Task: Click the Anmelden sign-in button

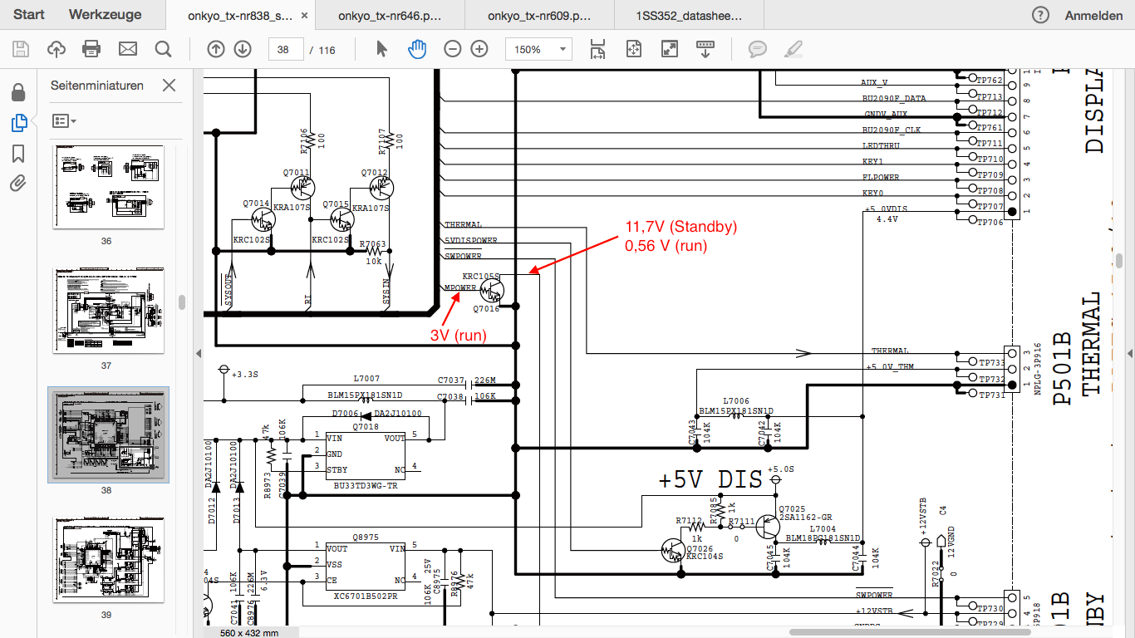Action: coord(1093,15)
